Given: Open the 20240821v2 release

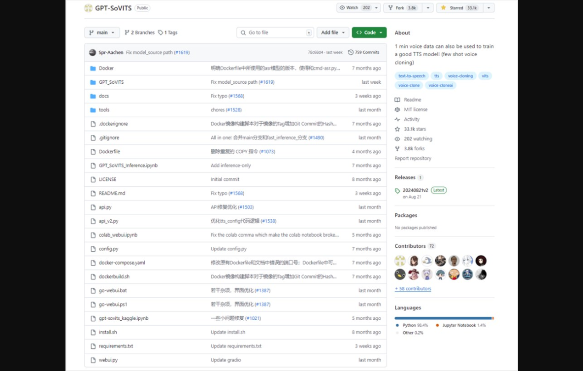Looking at the screenshot, I should point(415,190).
